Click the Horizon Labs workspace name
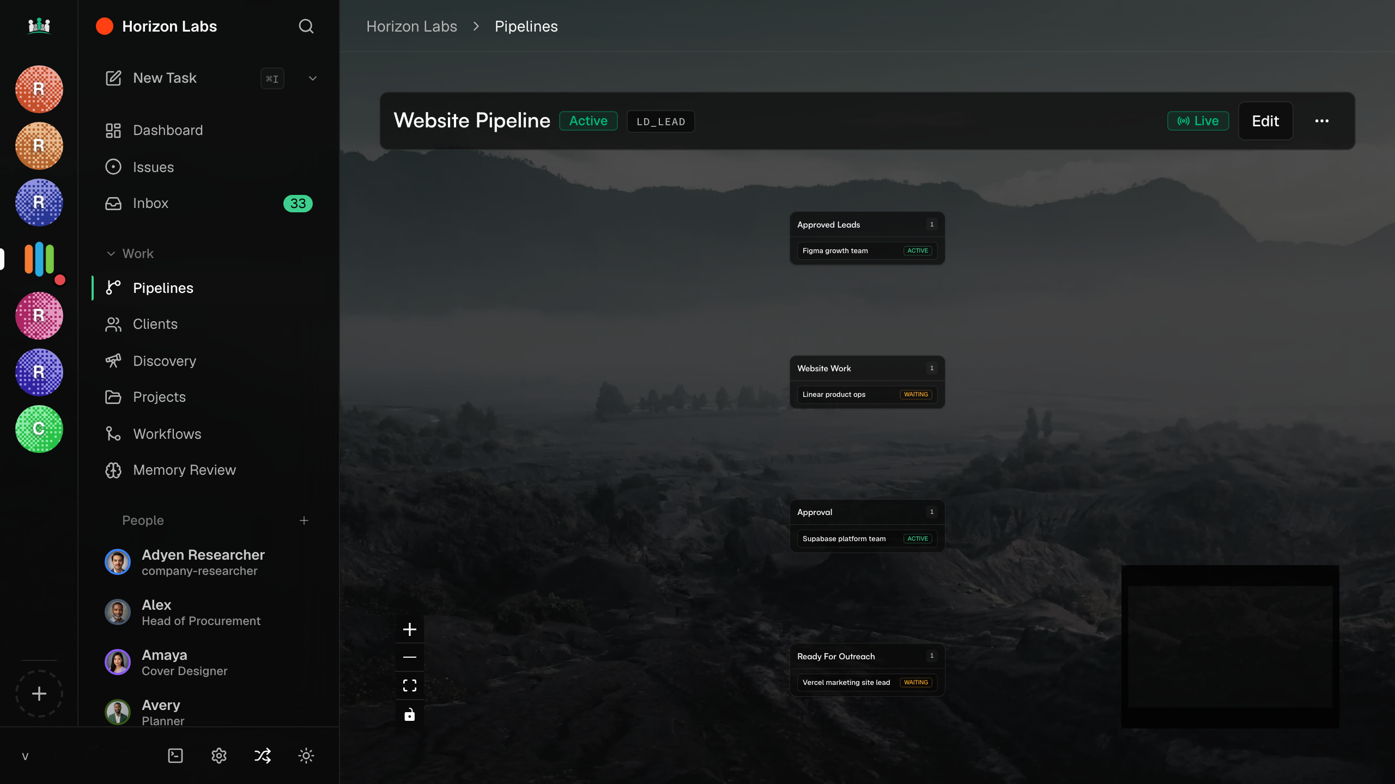Viewport: 1395px width, 784px height. click(x=169, y=26)
